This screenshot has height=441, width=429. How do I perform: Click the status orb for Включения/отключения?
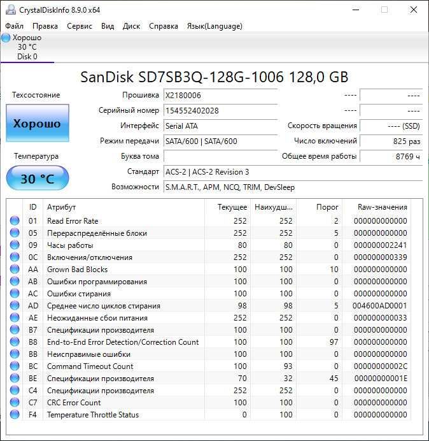pos(15,257)
